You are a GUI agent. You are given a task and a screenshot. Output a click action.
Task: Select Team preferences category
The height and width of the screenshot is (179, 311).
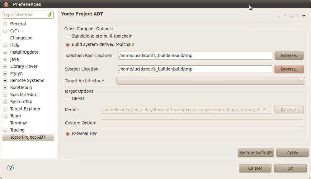coord(16,116)
